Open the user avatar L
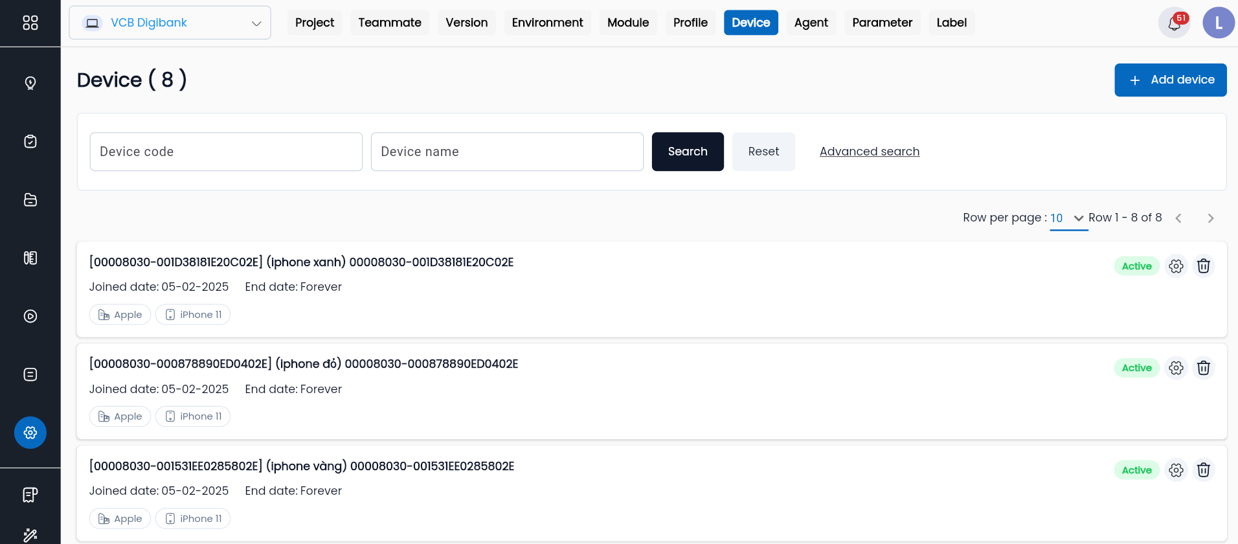 click(1219, 23)
